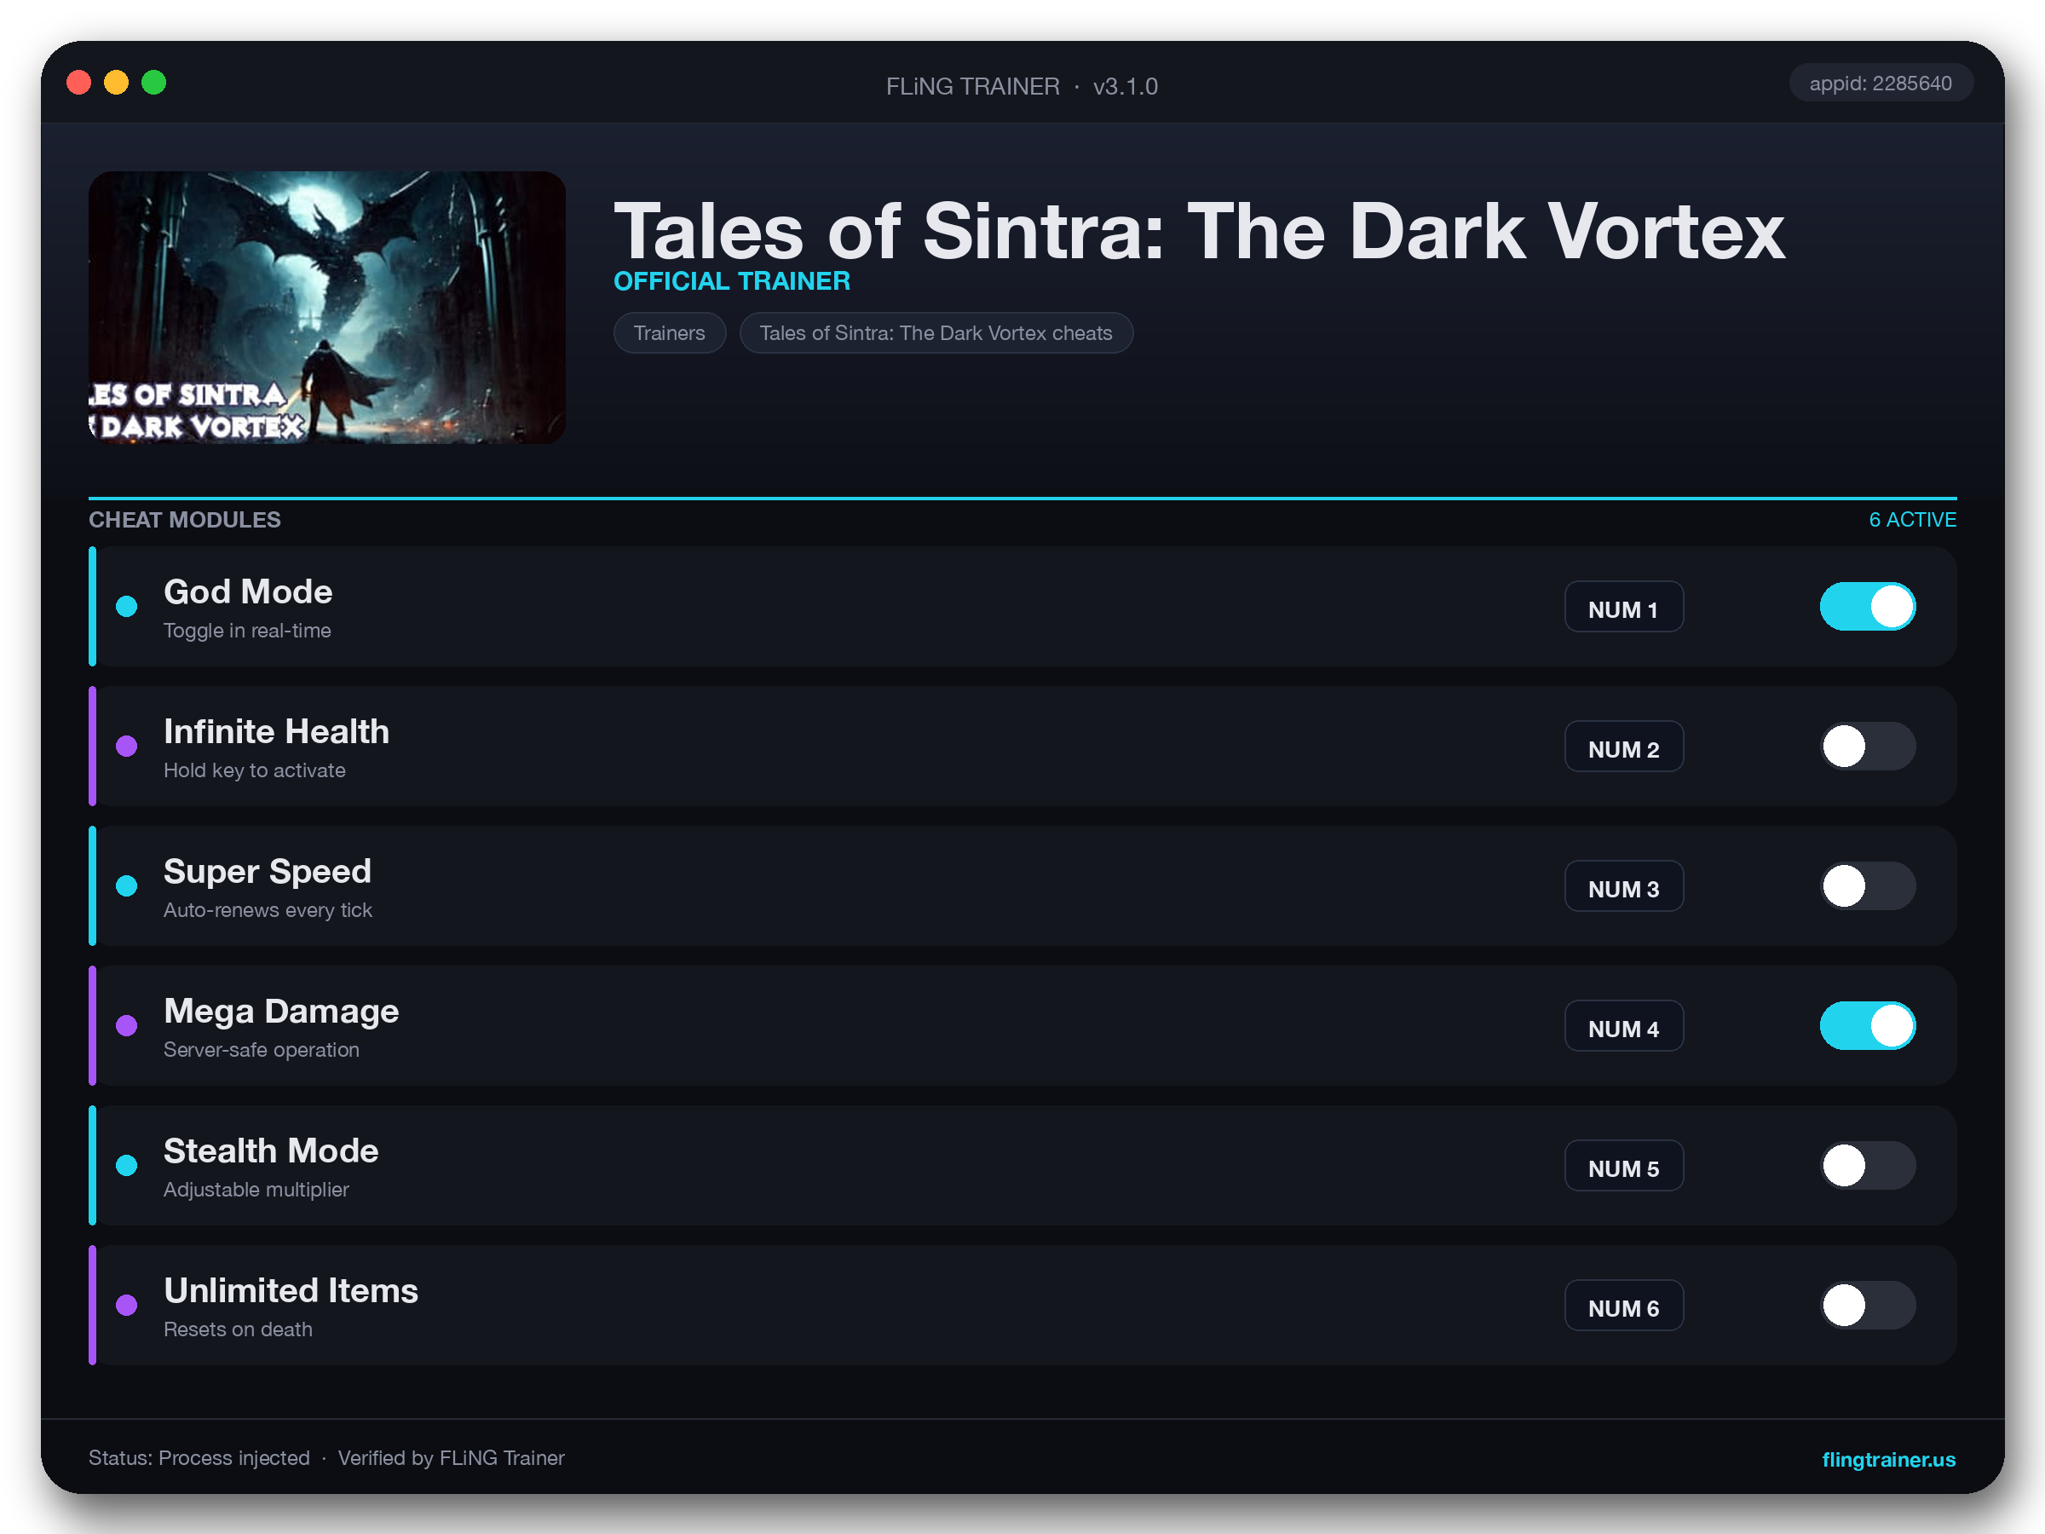The width and height of the screenshot is (2045, 1534).
Task: Enable Stealth Mode toggle
Action: [x=1868, y=1165]
